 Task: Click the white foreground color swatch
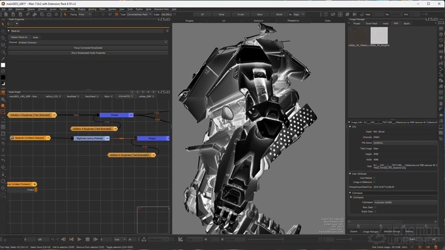(3, 65)
